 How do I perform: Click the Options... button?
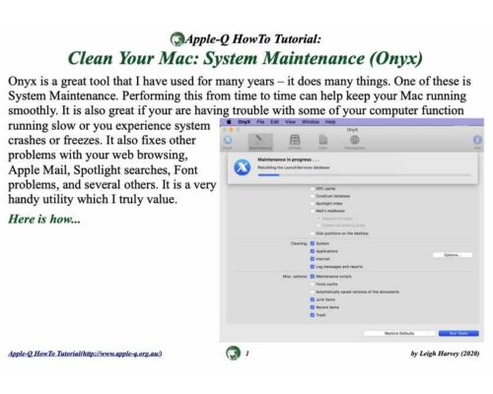tap(453, 255)
